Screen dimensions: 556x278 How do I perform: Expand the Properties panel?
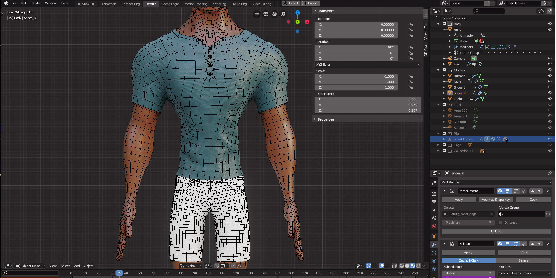point(315,119)
